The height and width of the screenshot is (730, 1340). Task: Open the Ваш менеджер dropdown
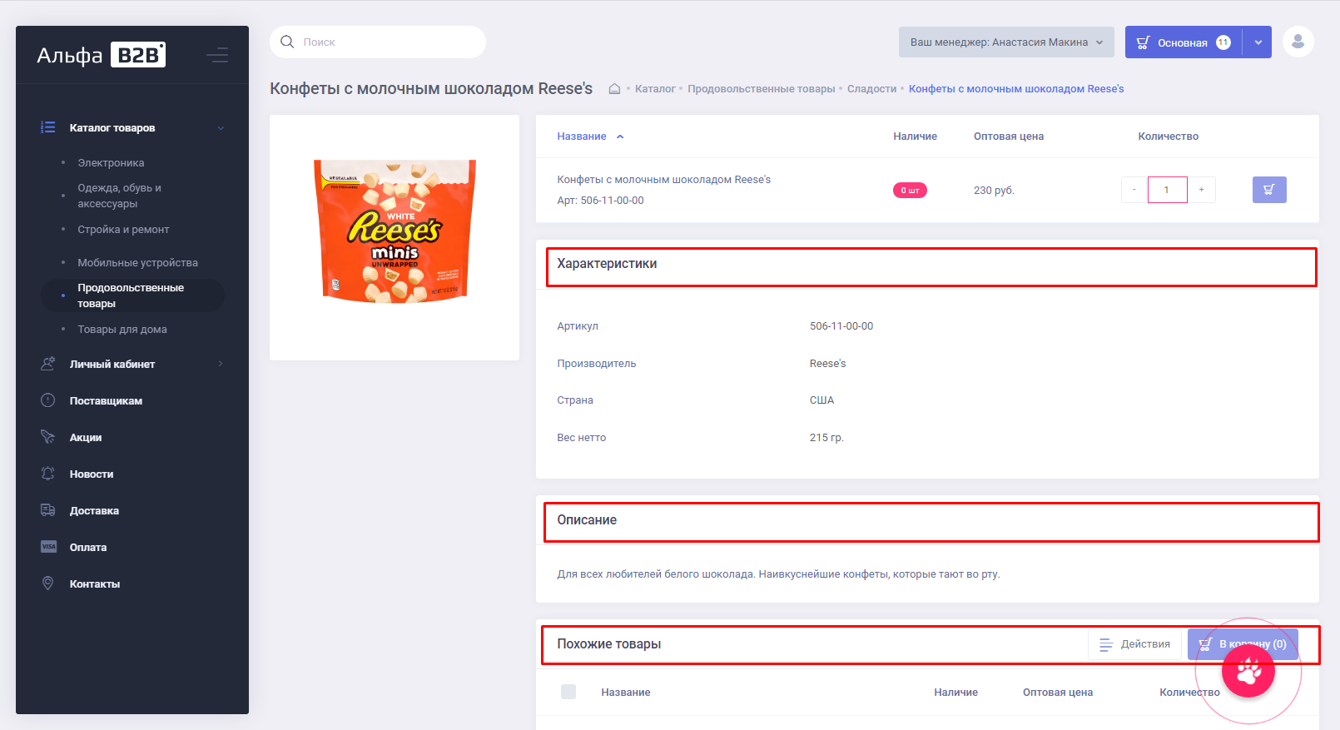pyautogui.click(x=1006, y=42)
